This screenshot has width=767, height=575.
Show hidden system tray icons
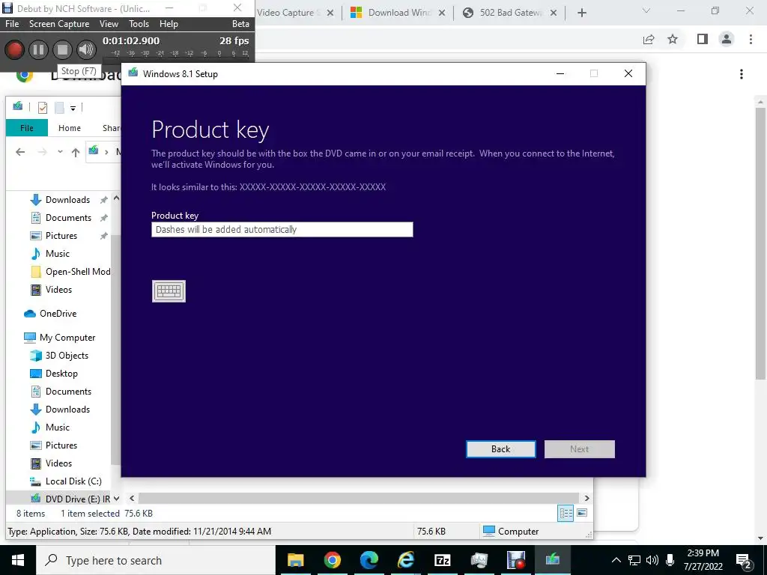[x=616, y=560]
